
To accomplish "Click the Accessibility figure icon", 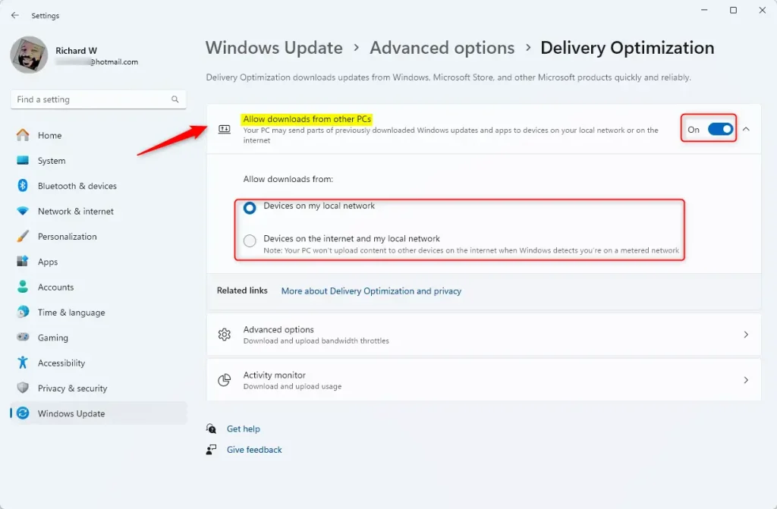I will [x=23, y=363].
